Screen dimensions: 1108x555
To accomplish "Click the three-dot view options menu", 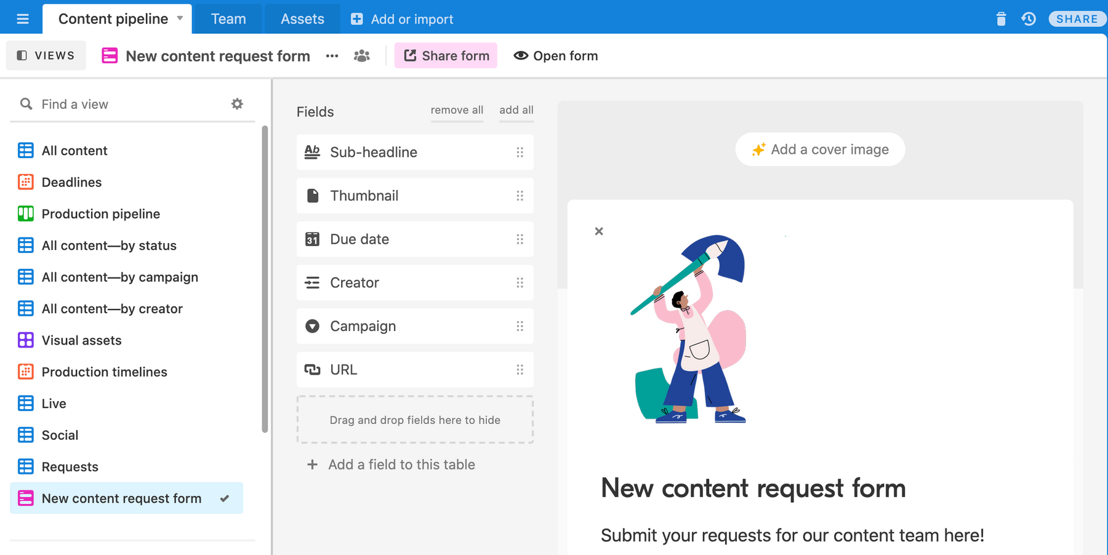I will [332, 56].
